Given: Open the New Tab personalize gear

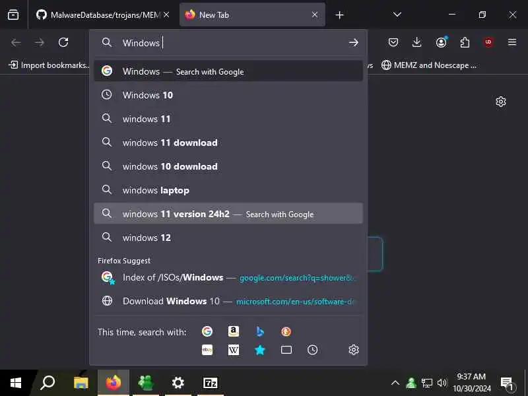Looking at the screenshot, I should [x=501, y=102].
